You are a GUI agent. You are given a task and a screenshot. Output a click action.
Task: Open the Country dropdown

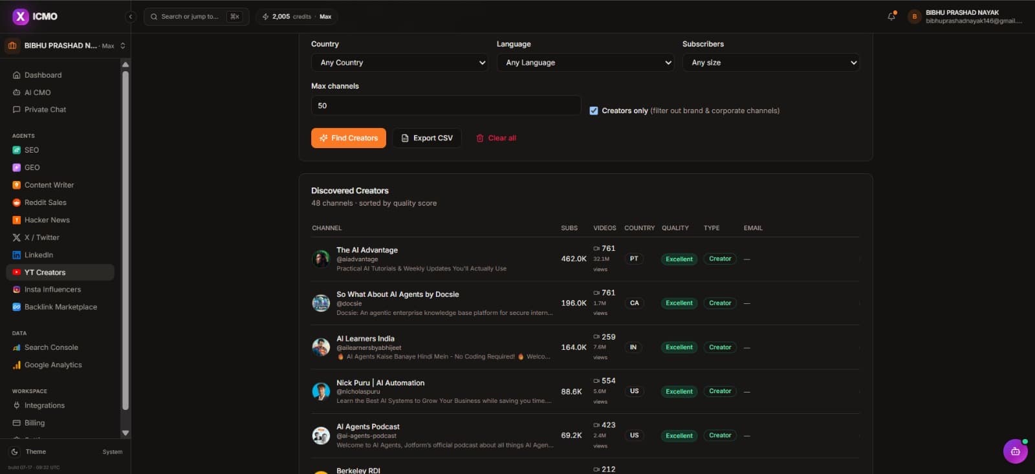pos(400,63)
